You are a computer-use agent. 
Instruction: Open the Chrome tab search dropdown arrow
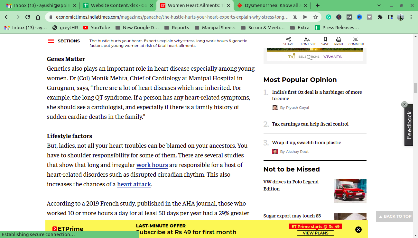coord(379,5)
